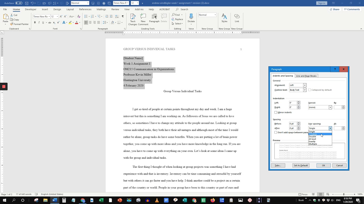This screenshot has width=364, height=204.
Task: Open the Layout ribbon tab
Action: click(x=70, y=9)
